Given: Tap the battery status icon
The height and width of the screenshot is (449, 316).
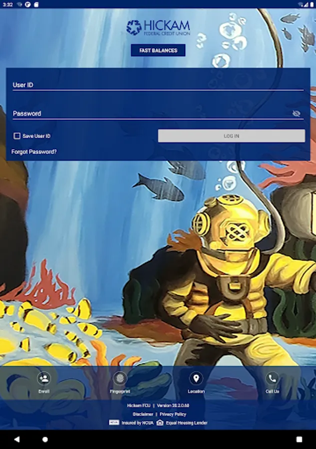Looking at the screenshot, I should coord(312,4).
